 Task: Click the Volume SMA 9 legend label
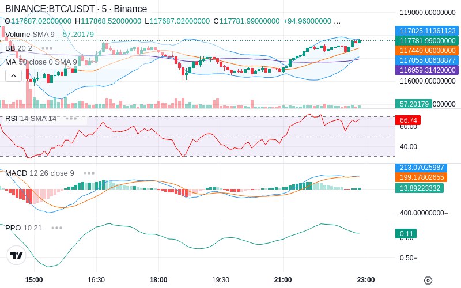(30, 35)
